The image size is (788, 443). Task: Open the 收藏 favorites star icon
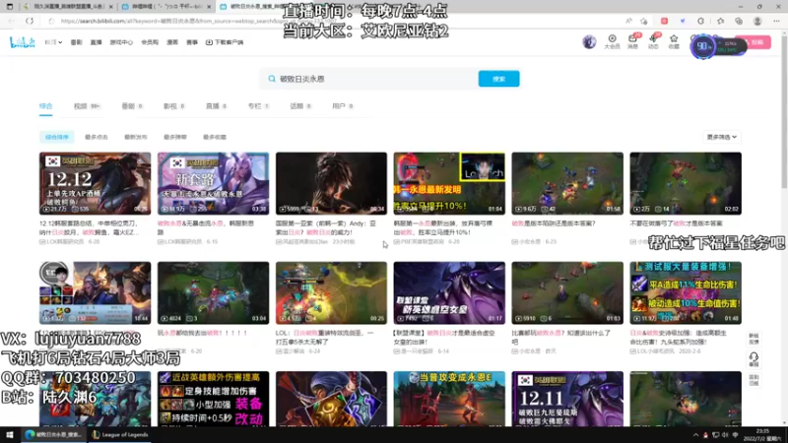(674, 42)
